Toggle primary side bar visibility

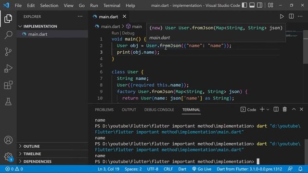tap(244, 5)
